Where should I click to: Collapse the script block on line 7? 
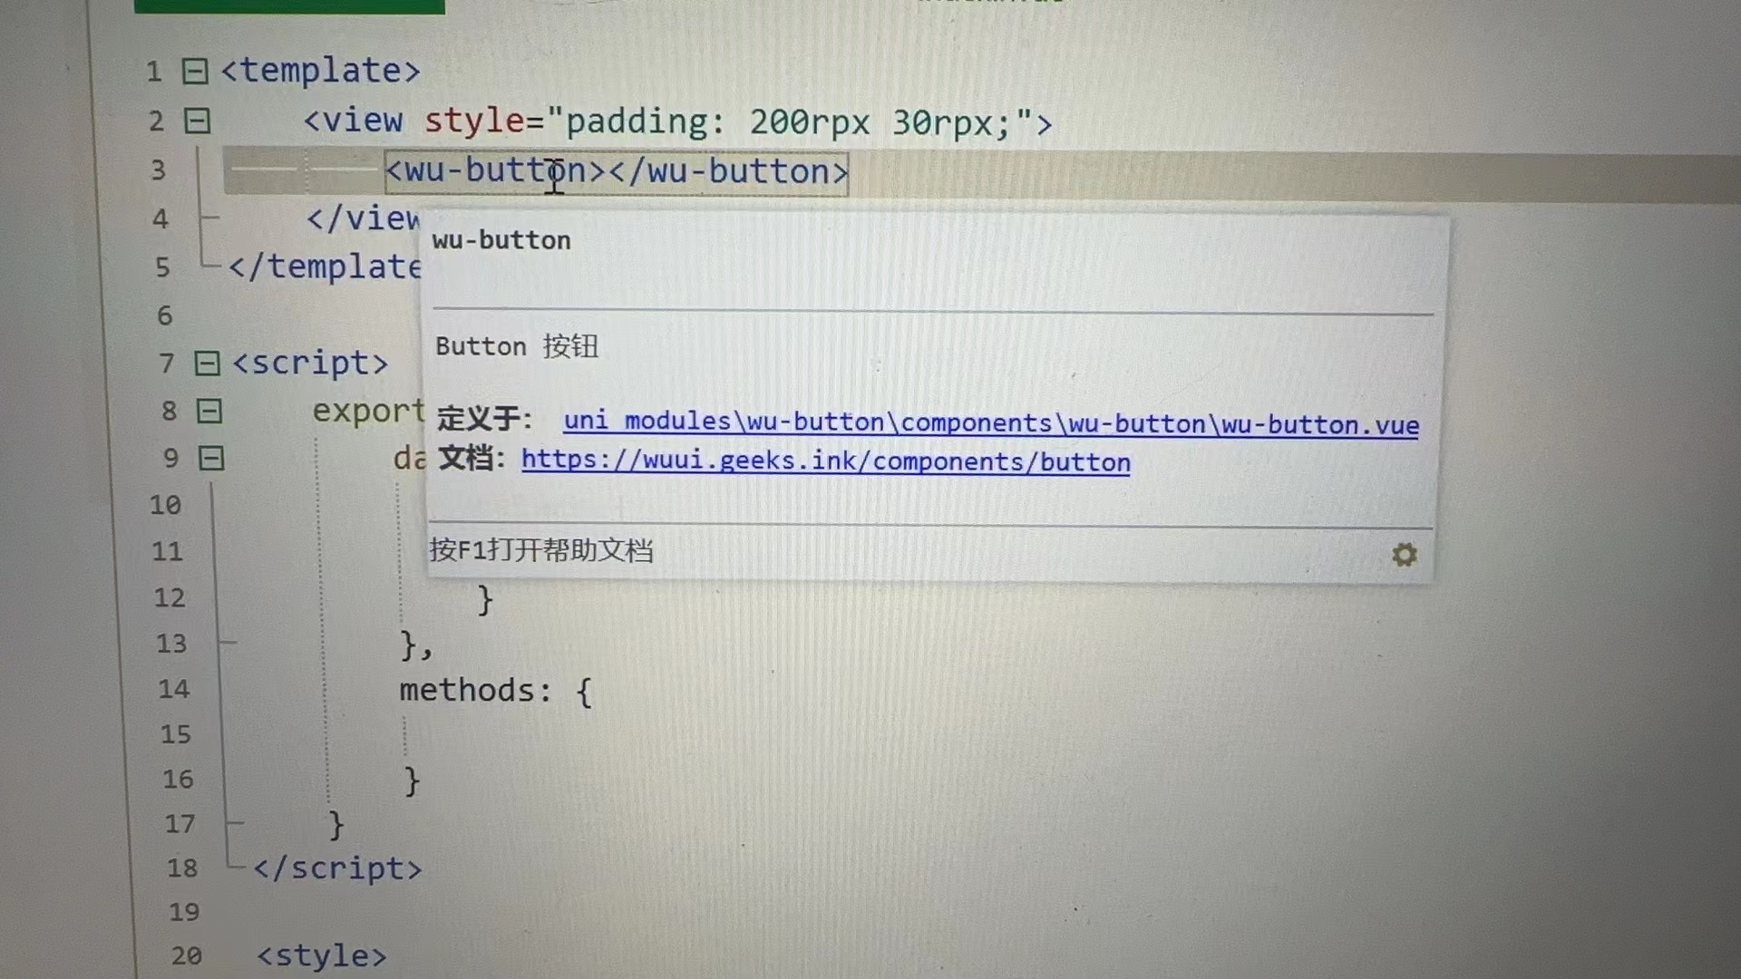[x=208, y=363]
